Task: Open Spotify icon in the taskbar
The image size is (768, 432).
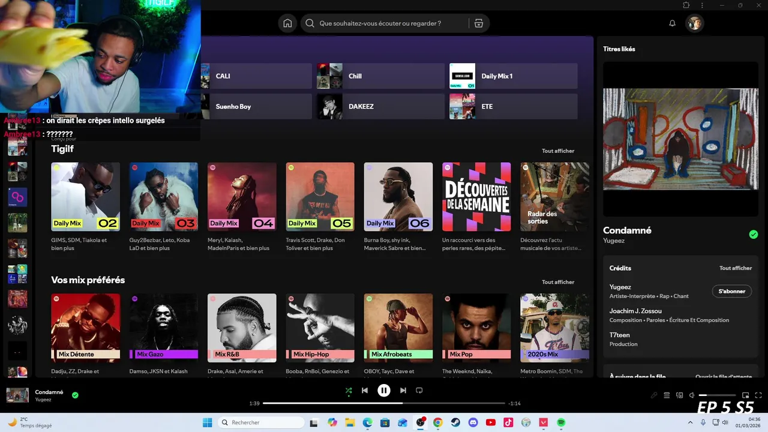Action: tap(561, 422)
